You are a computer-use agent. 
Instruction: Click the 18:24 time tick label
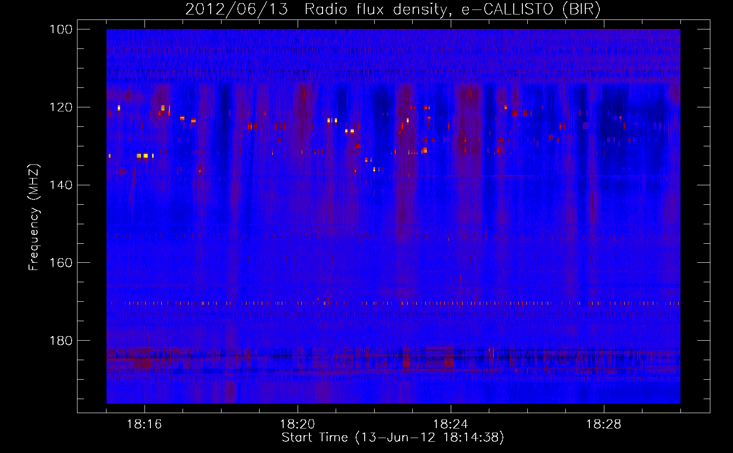point(451,424)
